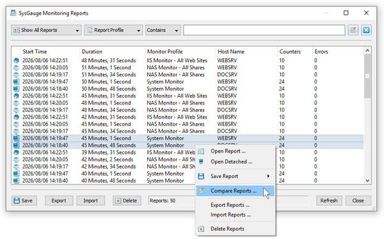The height and width of the screenshot is (239, 384).
Task: Select the row with duration 50 Minutes, 48 Seconds
Action: point(188,88)
